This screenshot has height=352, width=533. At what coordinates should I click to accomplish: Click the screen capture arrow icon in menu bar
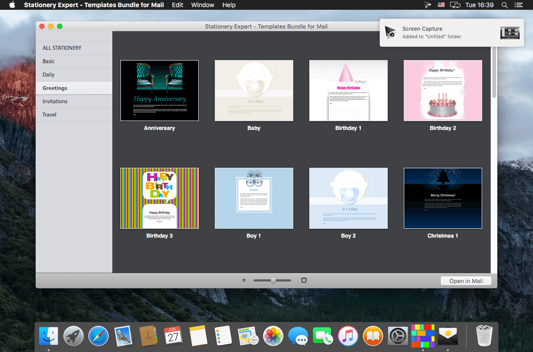click(x=428, y=5)
